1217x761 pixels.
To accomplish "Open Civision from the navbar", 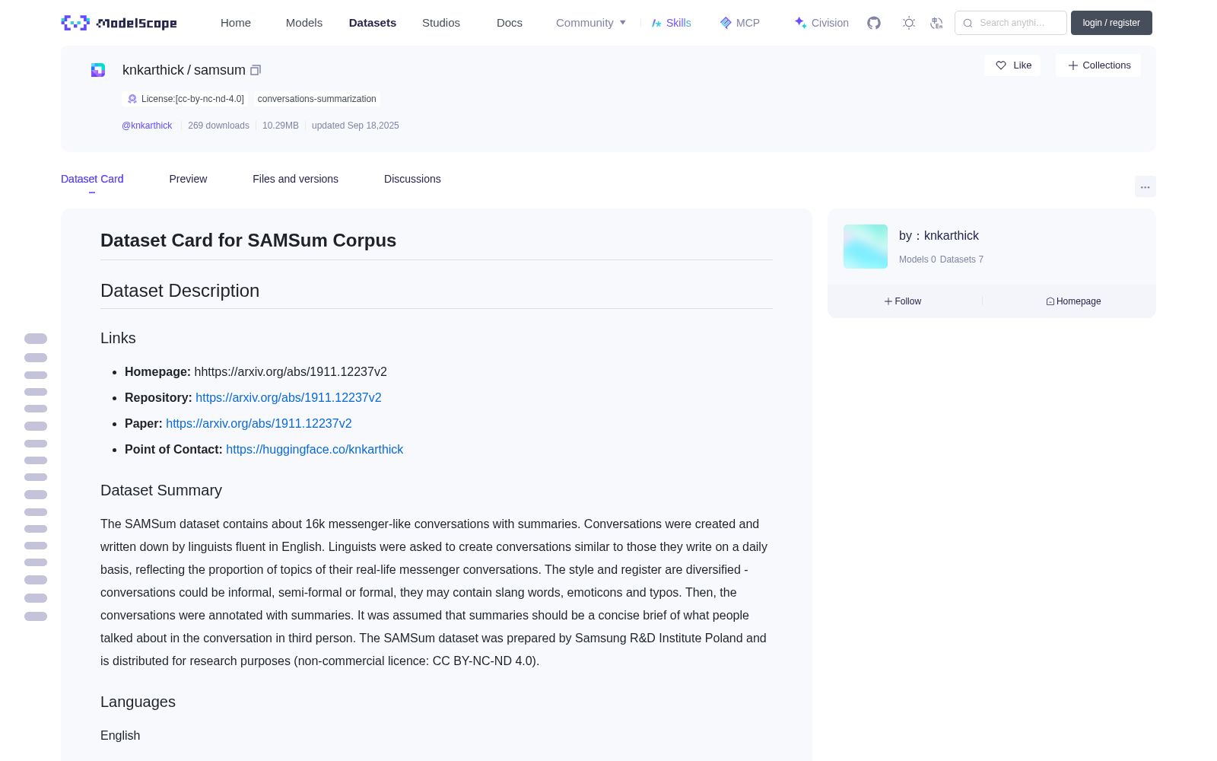I will (821, 23).
